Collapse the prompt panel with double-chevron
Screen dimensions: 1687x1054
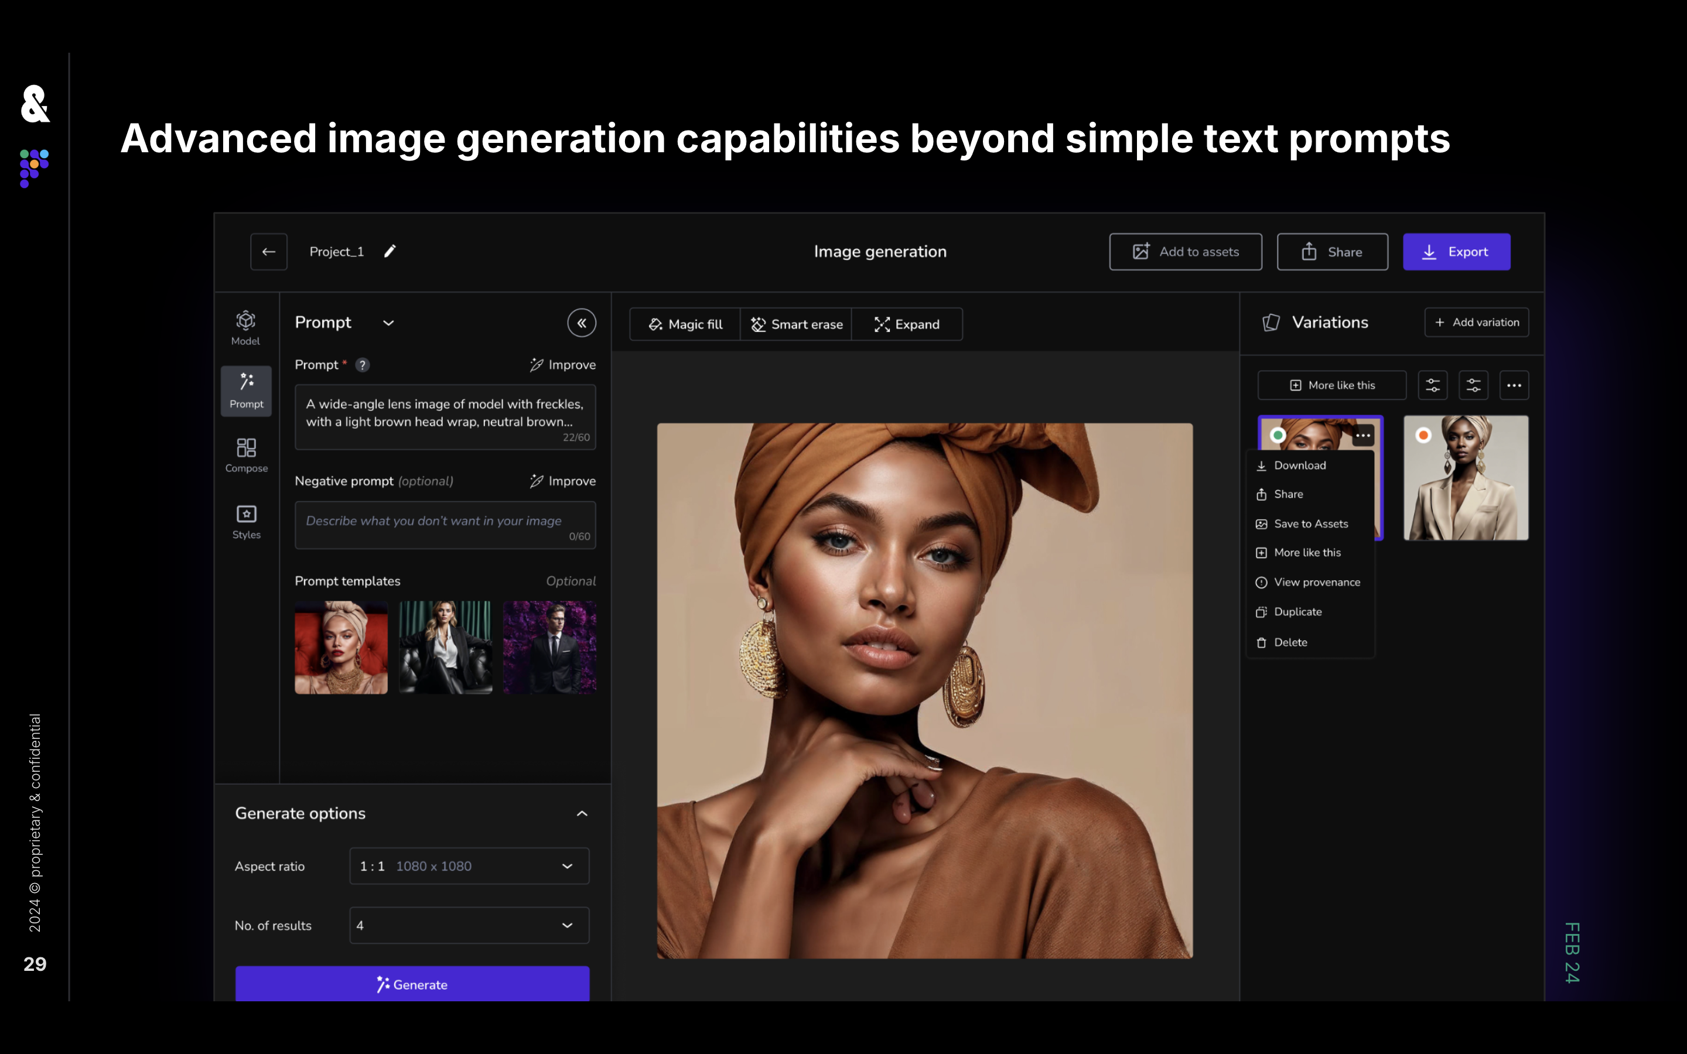point(582,323)
